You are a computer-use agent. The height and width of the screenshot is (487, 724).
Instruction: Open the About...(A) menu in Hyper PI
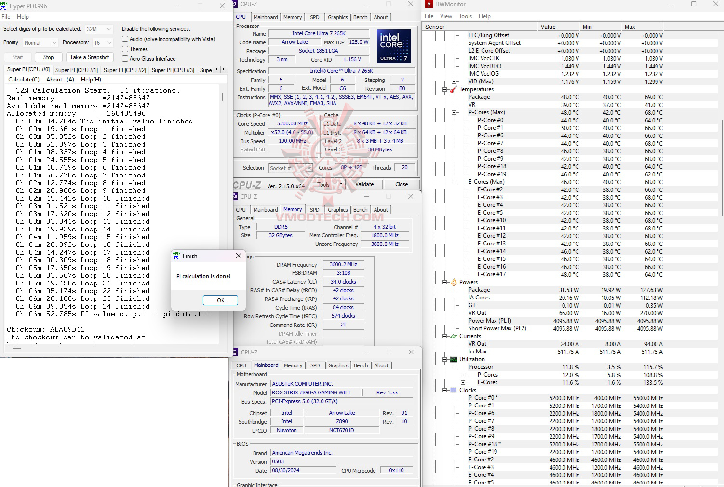[60, 80]
